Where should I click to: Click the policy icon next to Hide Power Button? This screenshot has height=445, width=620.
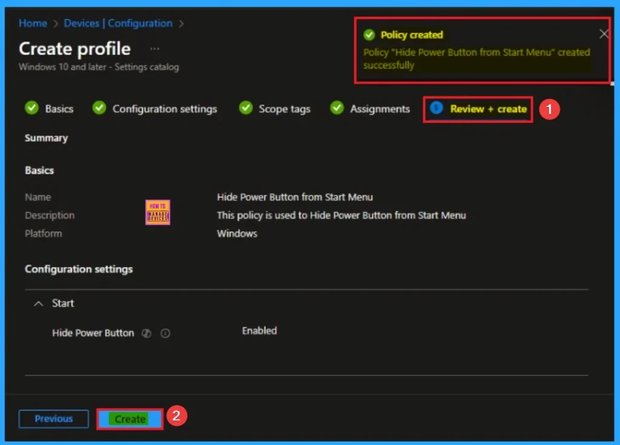(x=147, y=334)
